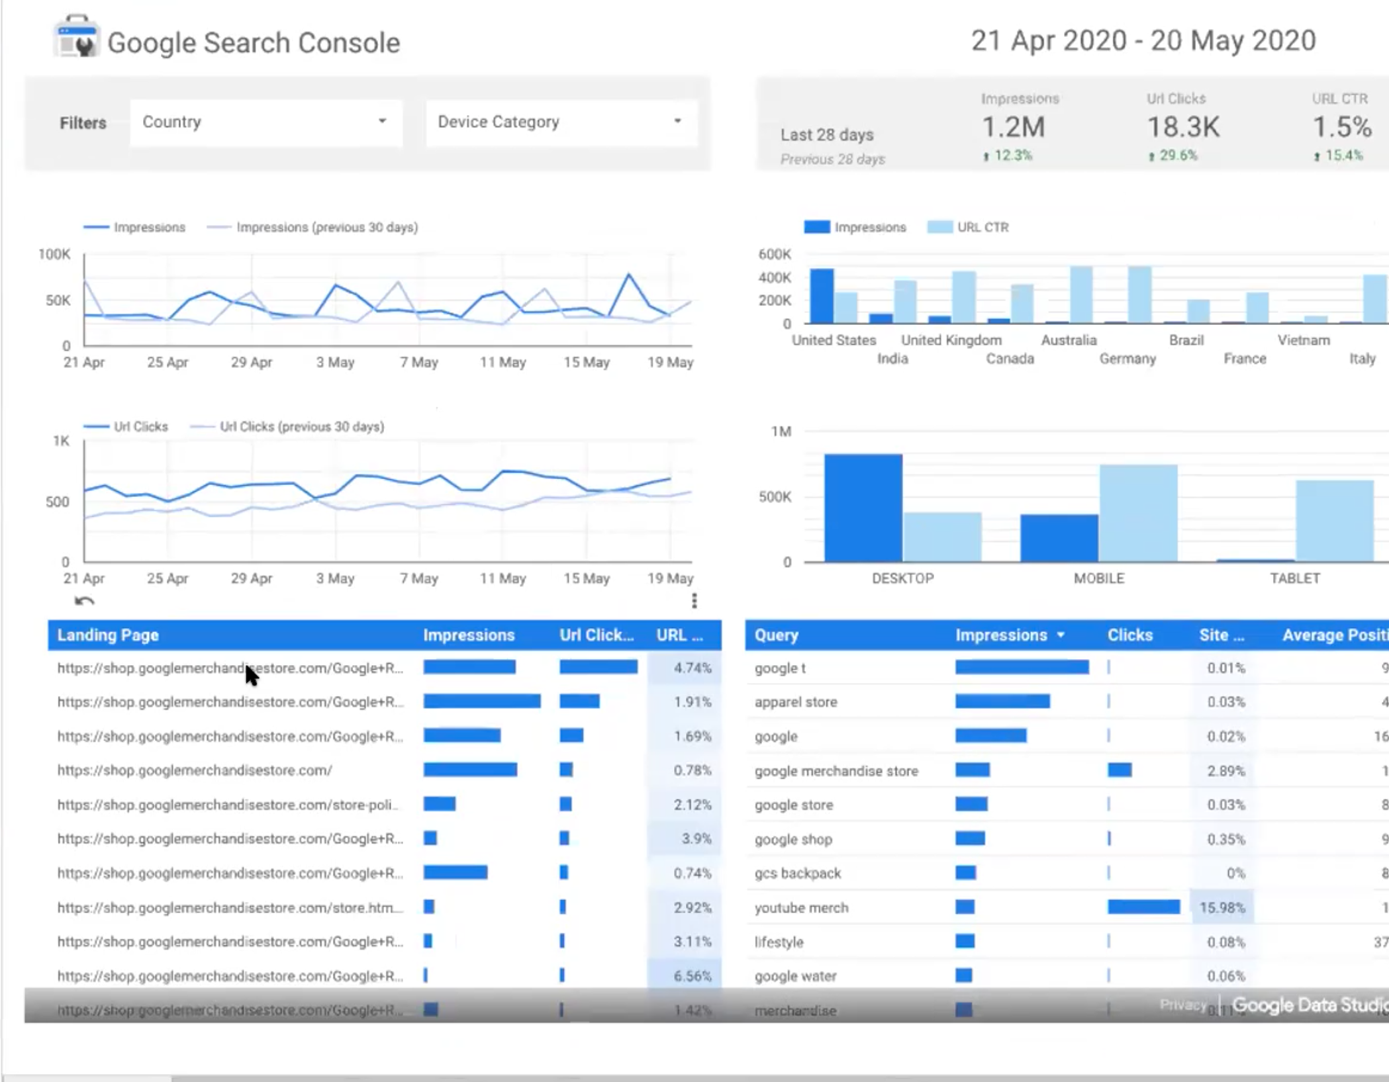This screenshot has width=1389, height=1082.
Task: Click the Privacy link in the footer
Action: pos(1182,1005)
